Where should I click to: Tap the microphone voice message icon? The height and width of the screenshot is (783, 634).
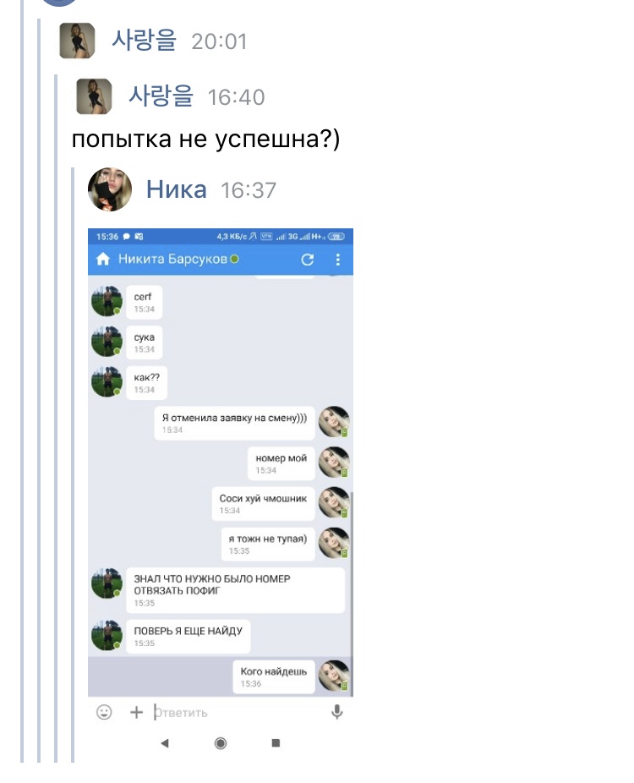[337, 712]
